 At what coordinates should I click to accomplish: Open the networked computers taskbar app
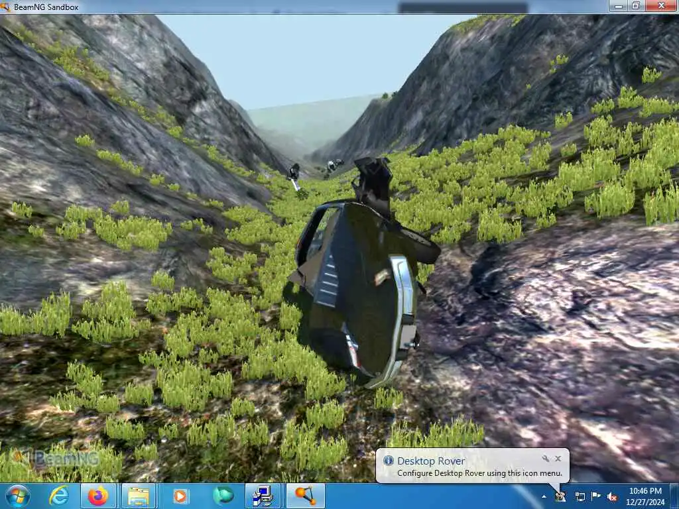click(263, 496)
